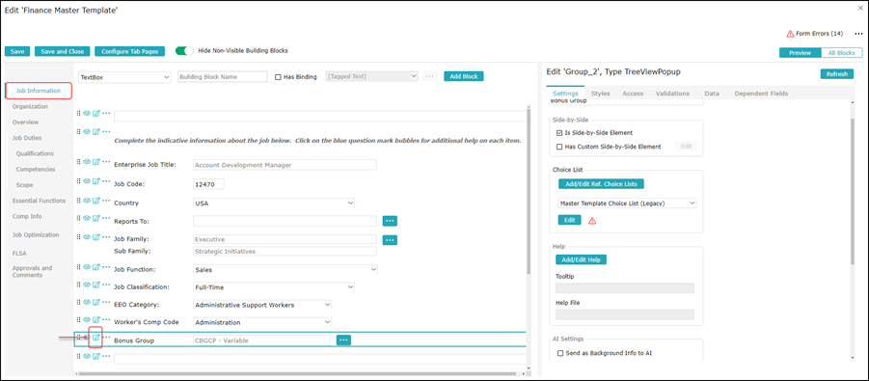Viewport: 869px width, 381px height.
Task: Toggle visibility eye for Job Code row
Action: pyautogui.click(x=87, y=180)
